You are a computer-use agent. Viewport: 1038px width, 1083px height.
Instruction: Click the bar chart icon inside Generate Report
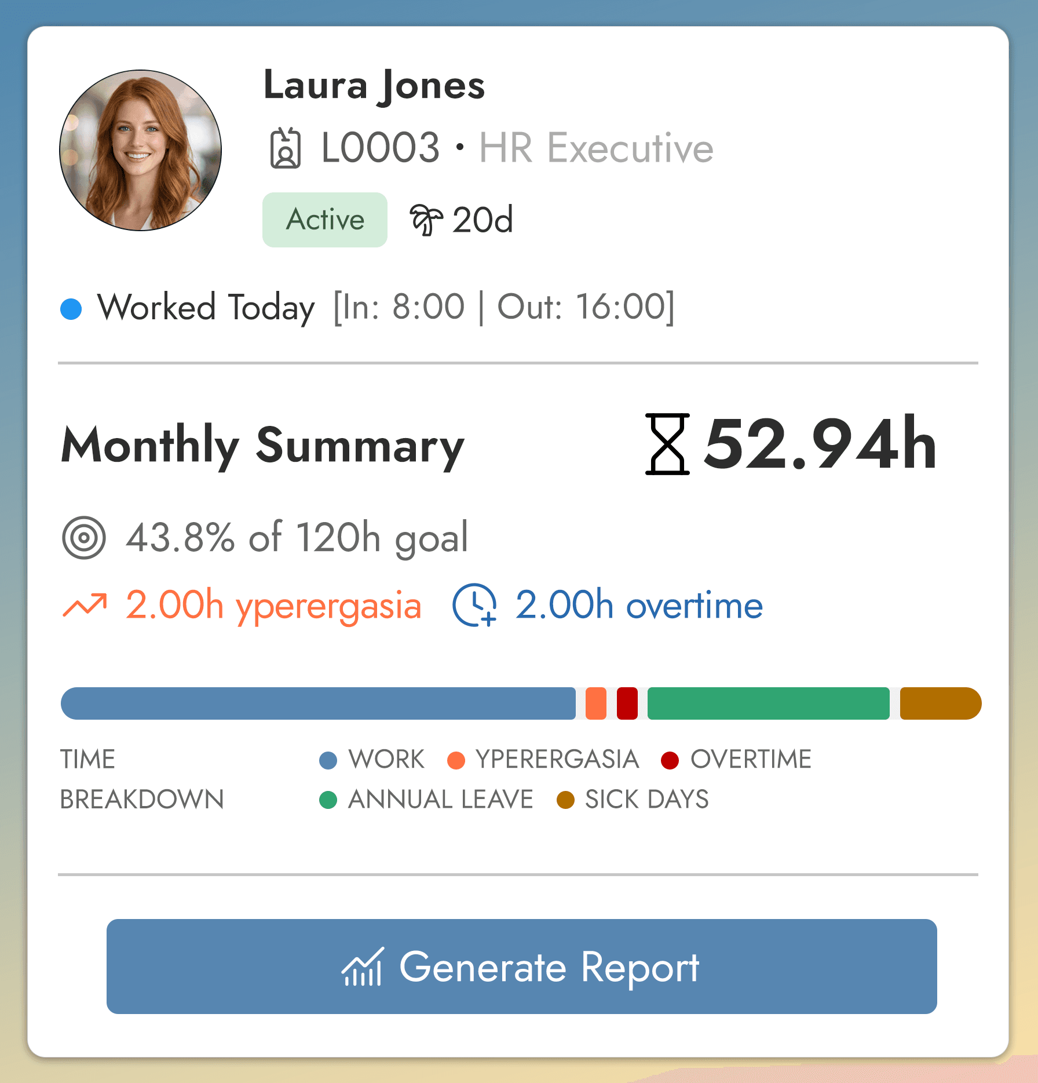pos(362,966)
